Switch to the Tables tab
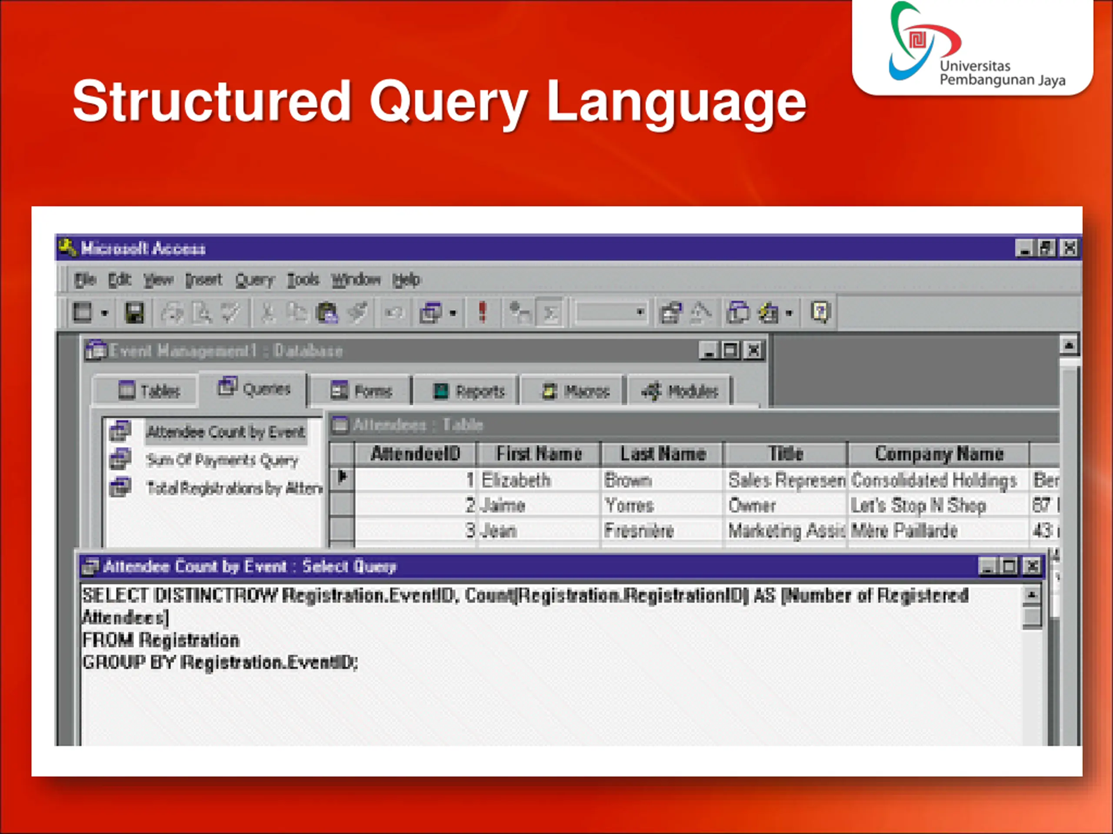The width and height of the screenshot is (1113, 834). point(149,391)
